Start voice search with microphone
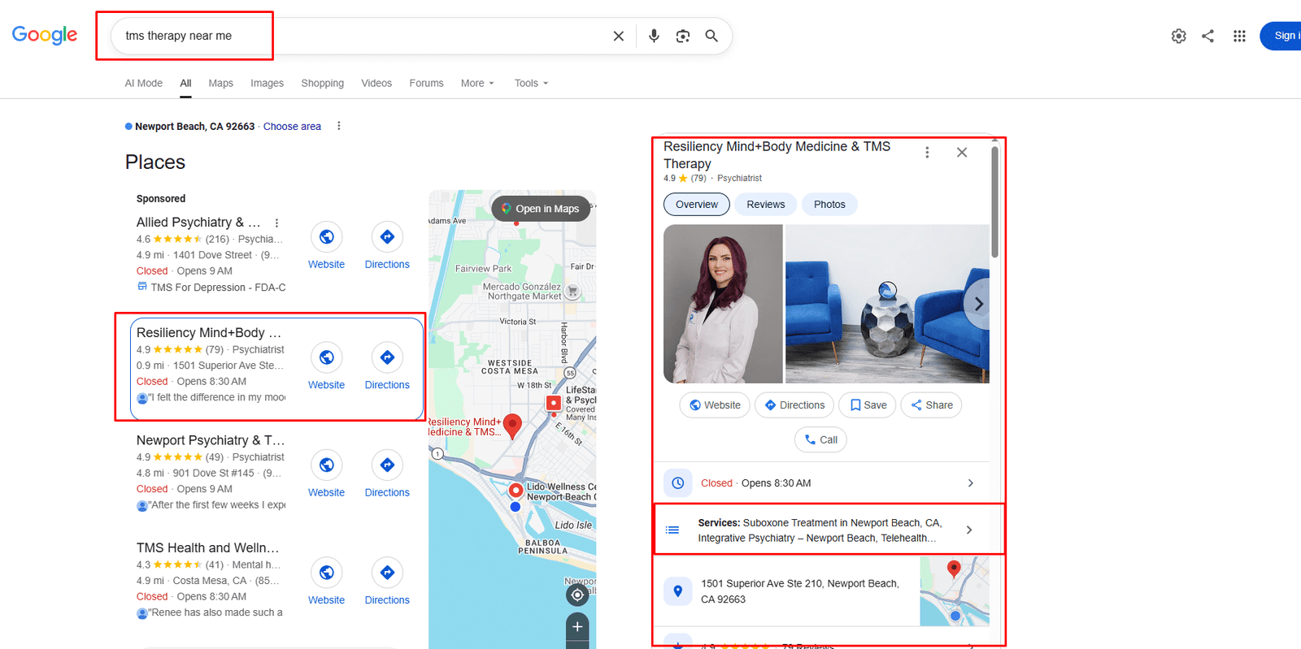Screen dimensions: 1301x649 click(654, 36)
